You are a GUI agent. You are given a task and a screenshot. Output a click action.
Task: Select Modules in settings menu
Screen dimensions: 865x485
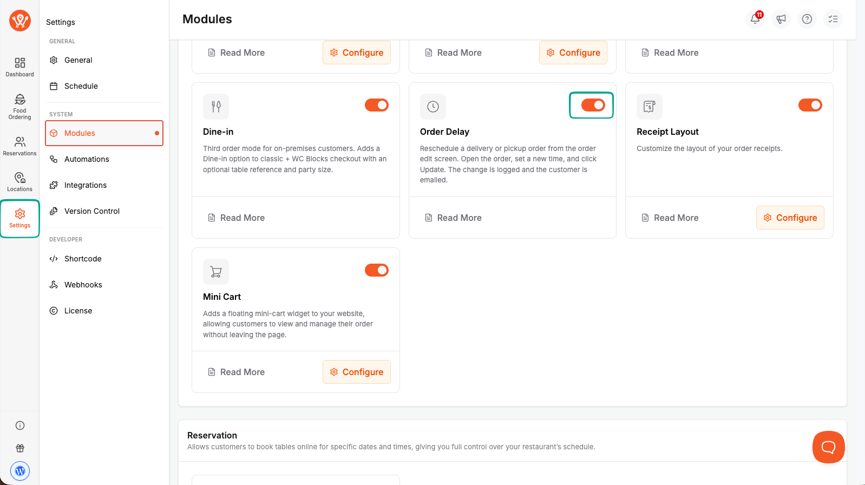[104, 133]
